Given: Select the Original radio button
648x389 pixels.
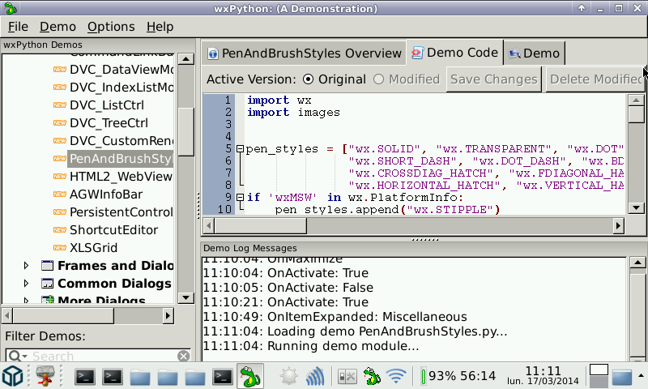Looking at the screenshot, I should 309,79.
